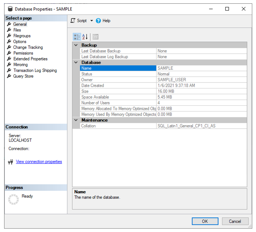
Task: Click the Categorized view icon
Action: [77, 37]
